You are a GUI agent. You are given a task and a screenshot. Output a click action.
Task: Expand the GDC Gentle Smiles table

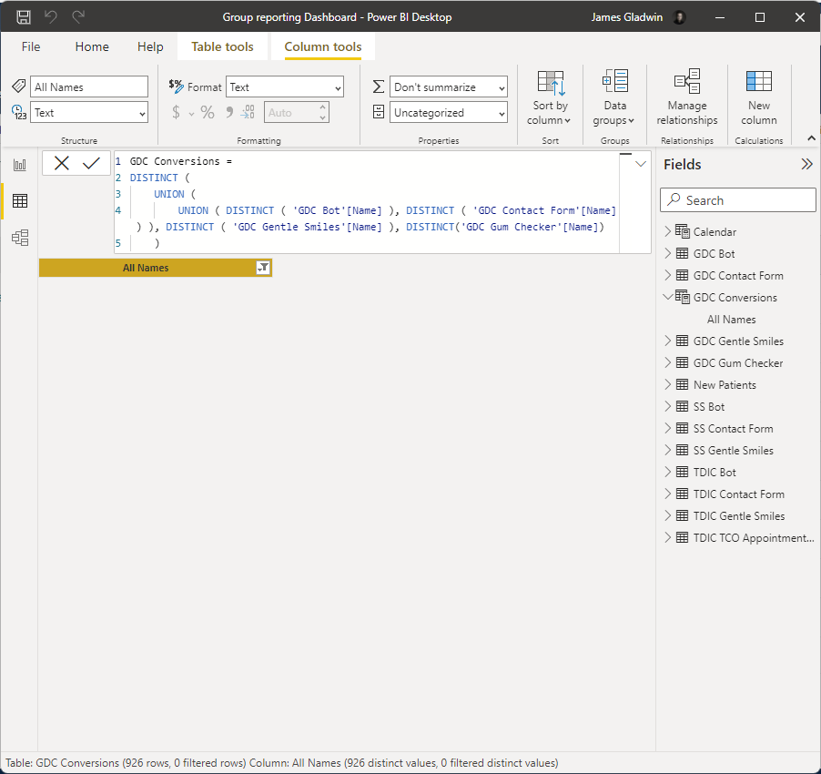coord(667,341)
